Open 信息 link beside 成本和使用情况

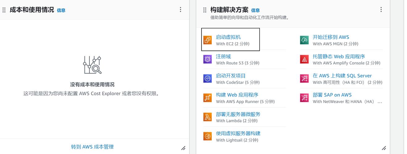pyautogui.click(x=61, y=10)
